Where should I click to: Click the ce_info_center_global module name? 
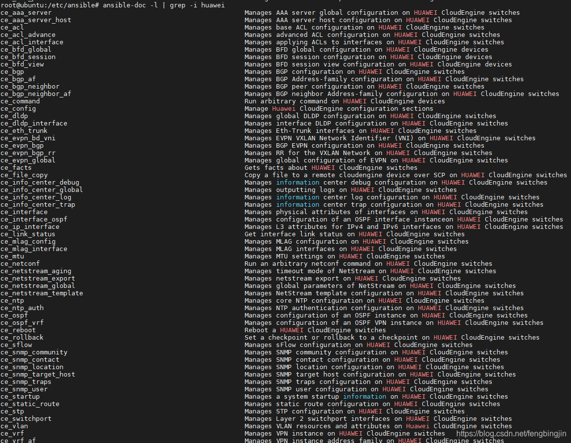coord(42,190)
